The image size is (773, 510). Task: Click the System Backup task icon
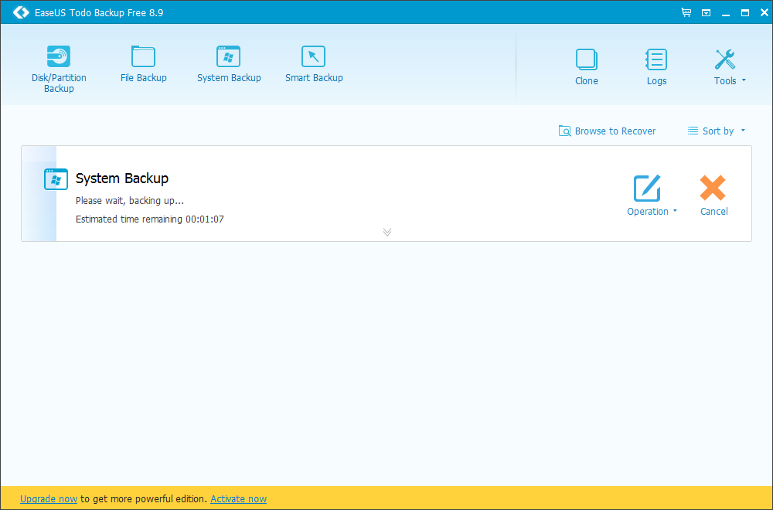point(56,179)
